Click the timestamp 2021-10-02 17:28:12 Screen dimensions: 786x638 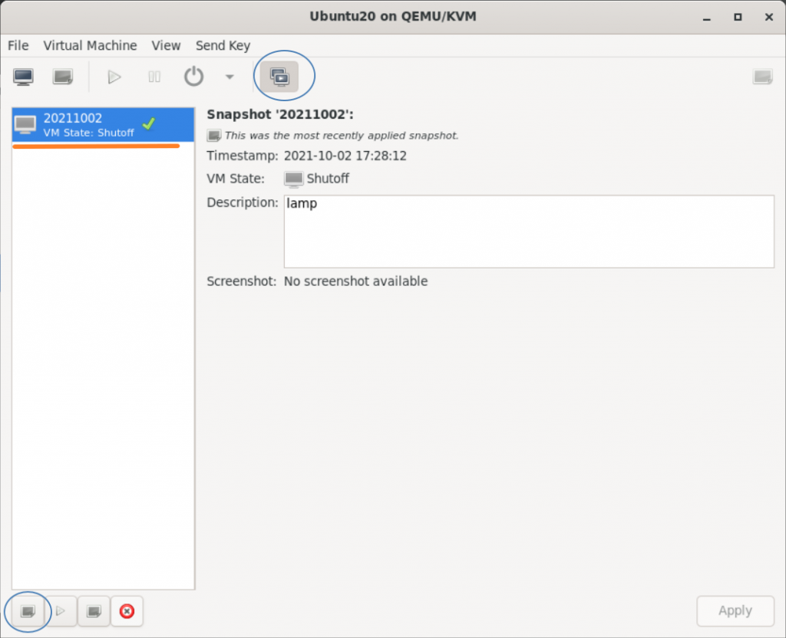(345, 156)
